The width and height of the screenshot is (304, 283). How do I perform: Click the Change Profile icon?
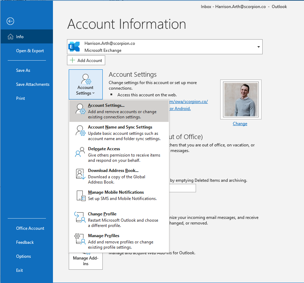[x=80, y=217]
